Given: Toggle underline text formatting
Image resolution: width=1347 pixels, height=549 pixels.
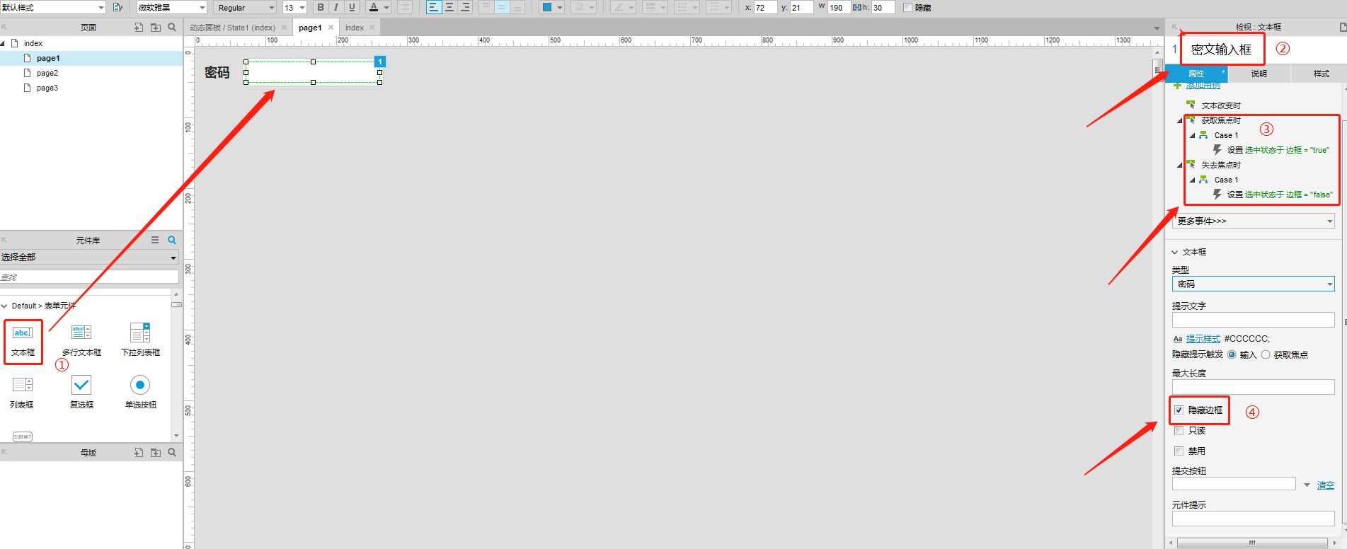Looking at the screenshot, I should (352, 7).
